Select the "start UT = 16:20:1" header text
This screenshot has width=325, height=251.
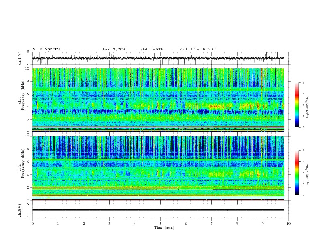click(x=198, y=49)
